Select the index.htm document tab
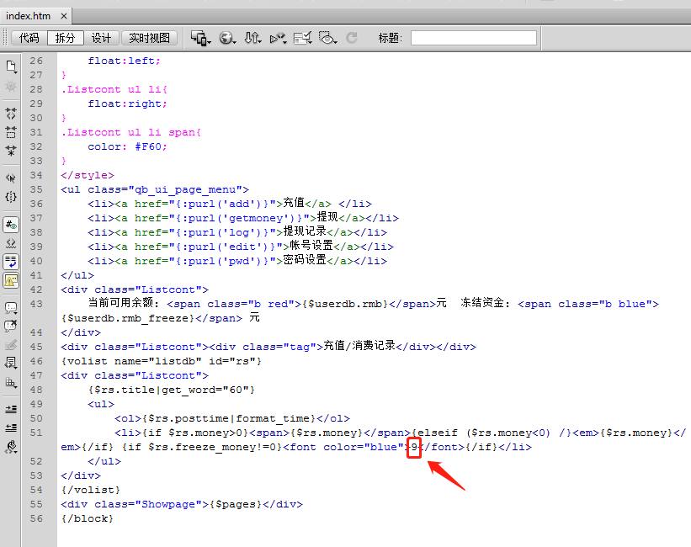691x547 pixels. click(29, 16)
